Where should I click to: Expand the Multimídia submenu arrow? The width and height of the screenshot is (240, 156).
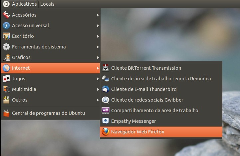[x=98, y=89]
